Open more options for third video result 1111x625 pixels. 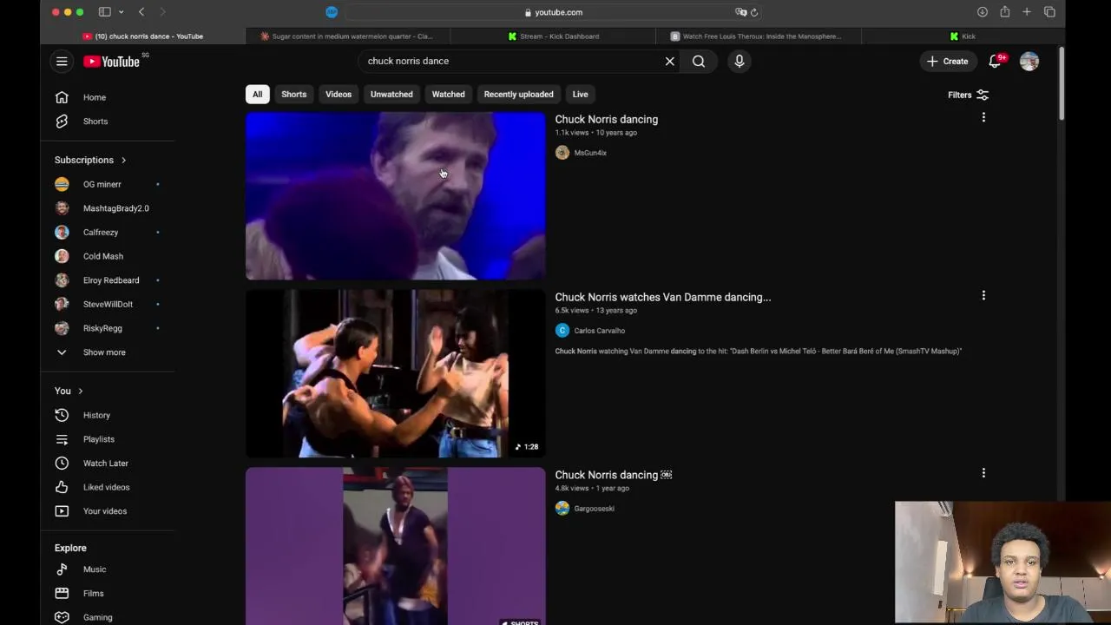point(983,473)
